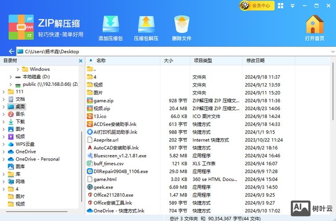This screenshot has height=221, width=336.
Task: Click the four-square grid icon in title bar
Action: pos(280,6)
